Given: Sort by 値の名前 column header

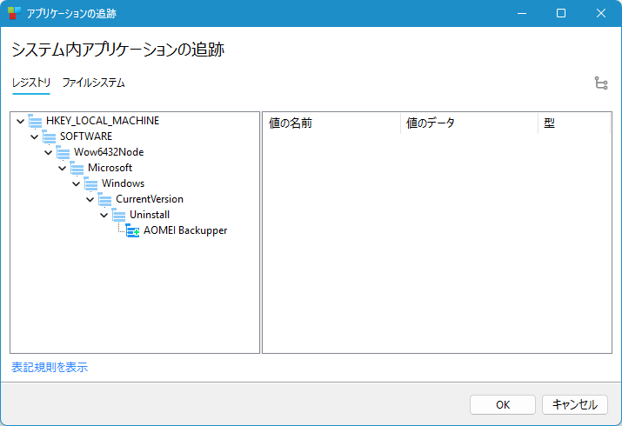Looking at the screenshot, I should tap(331, 123).
